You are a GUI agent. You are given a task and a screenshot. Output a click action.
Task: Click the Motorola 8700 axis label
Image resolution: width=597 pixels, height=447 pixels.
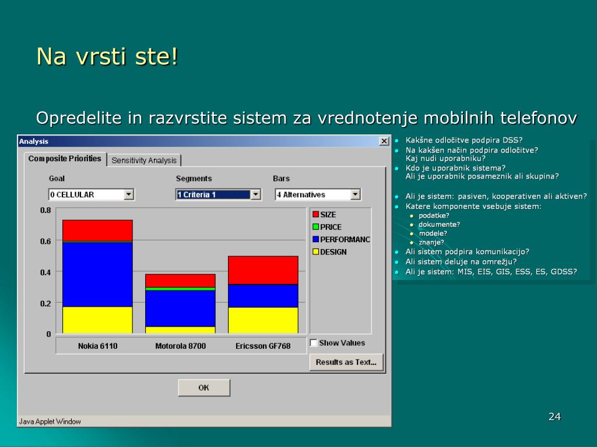click(x=181, y=346)
